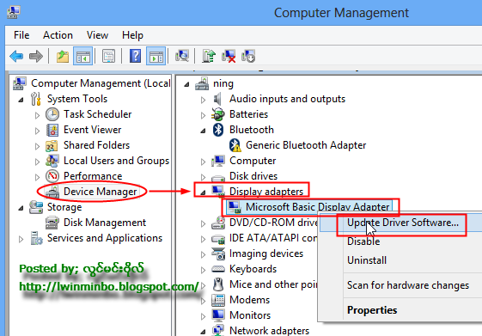Select the Performance tree item
Image resolution: width=482 pixels, height=336 pixels.
pos(93,176)
